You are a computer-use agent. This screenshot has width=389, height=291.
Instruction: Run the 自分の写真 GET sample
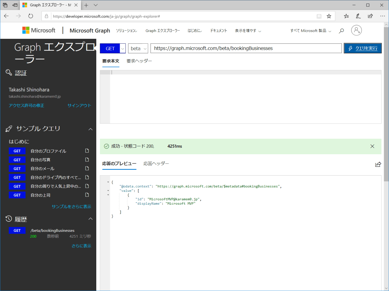click(x=17, y=160)
